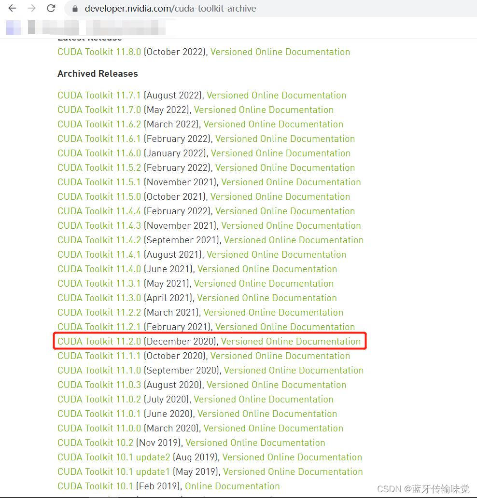Open CUDA Toolkit 11.5.1 link
The height and width of the screenshot is (498, 477).
[99, 182]
